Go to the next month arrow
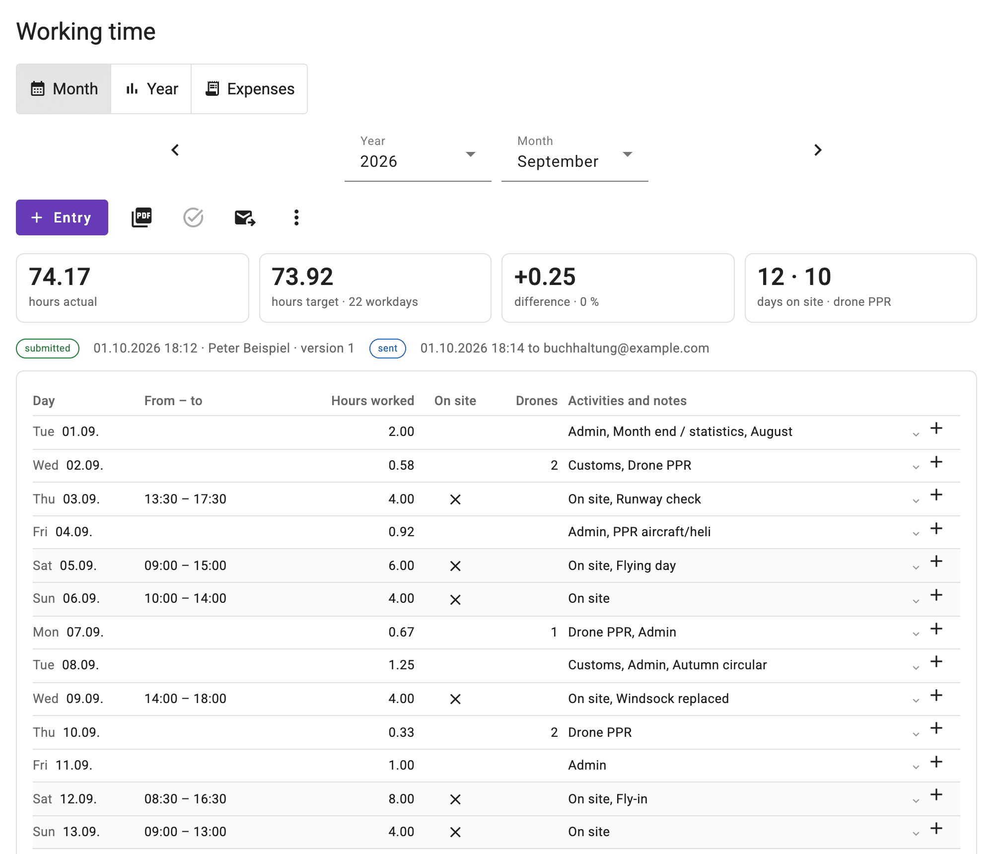The image size is (993, 854). (818, 150)
